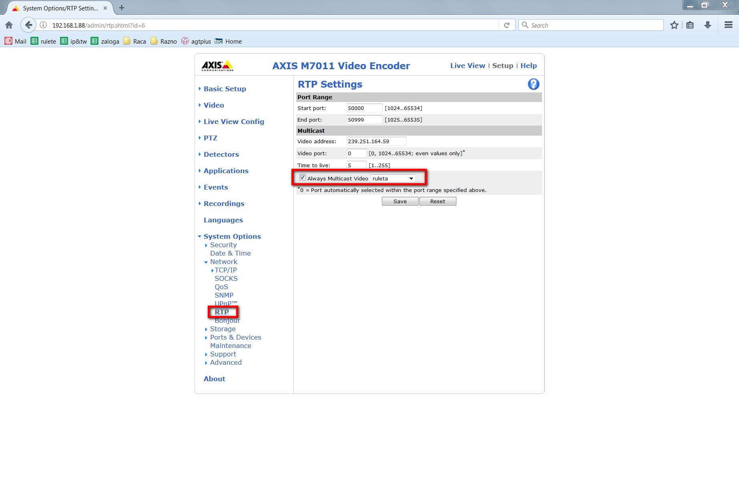Click the browser URL address bar
Screen dimensions: 739x480
point(274,25)
